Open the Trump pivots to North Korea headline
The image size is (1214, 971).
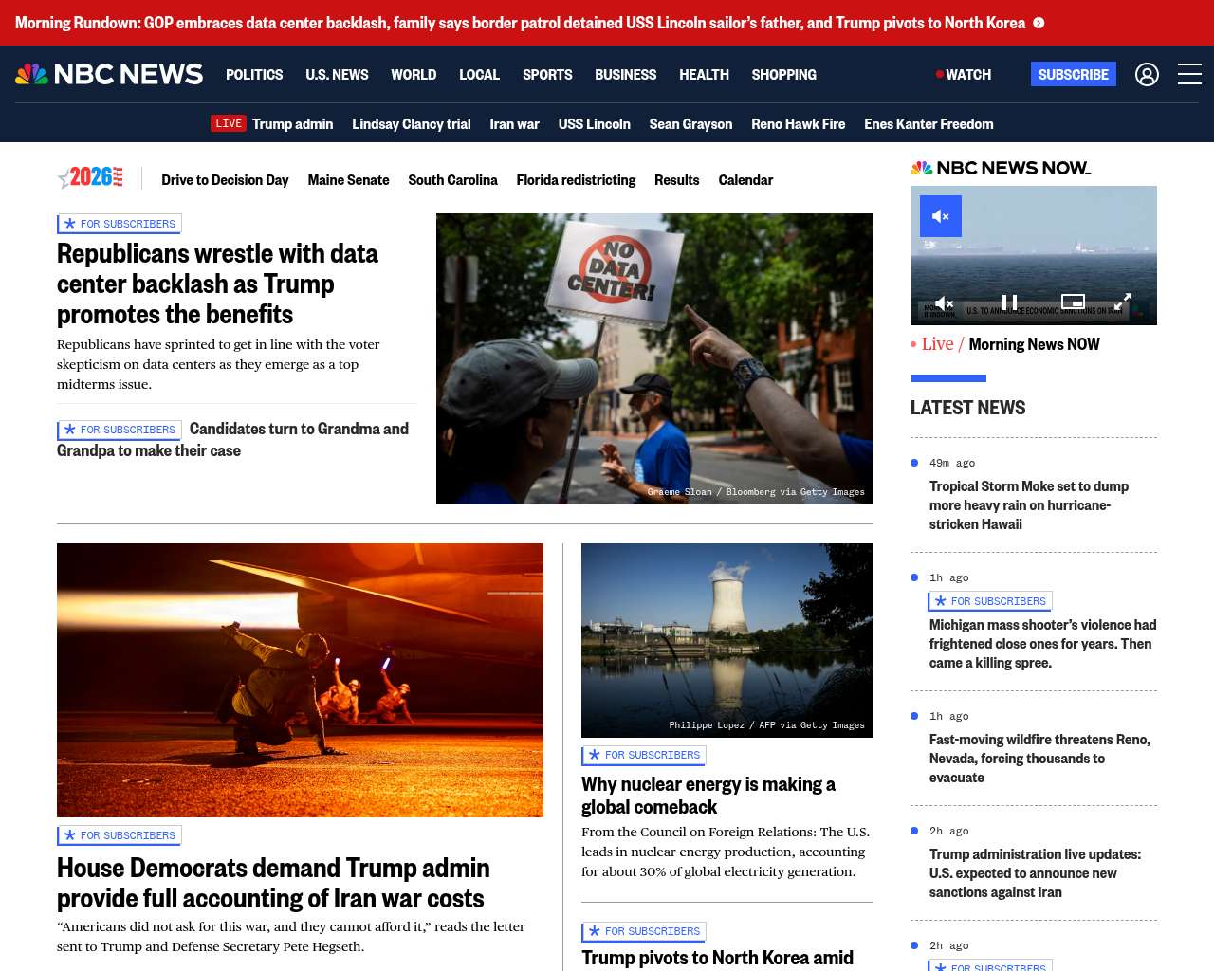point(717,958)
